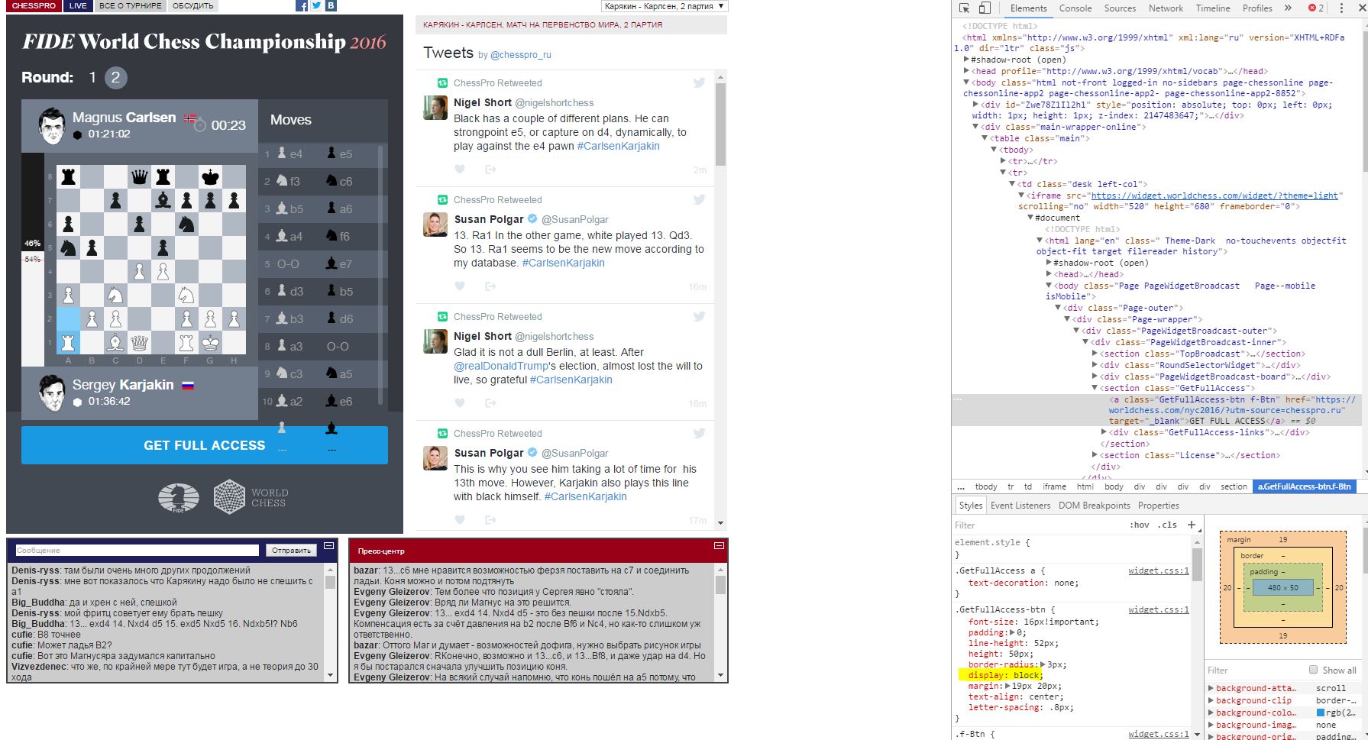
Task: Like Nigel Short's first tweet
Action: coord(460,170)
